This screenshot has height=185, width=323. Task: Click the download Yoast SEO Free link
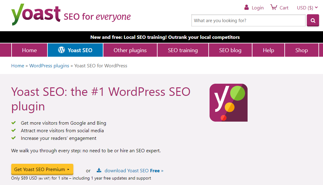(134, 171)
